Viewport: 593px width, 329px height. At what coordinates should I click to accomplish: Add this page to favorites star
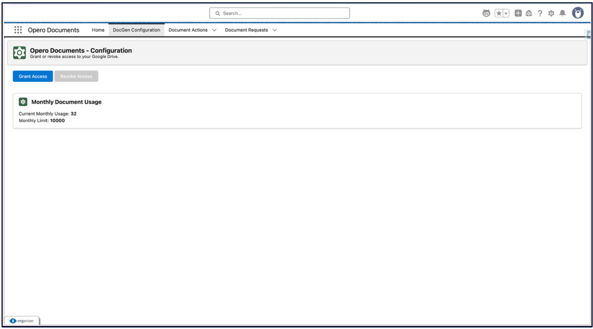(x=499, y=13)
